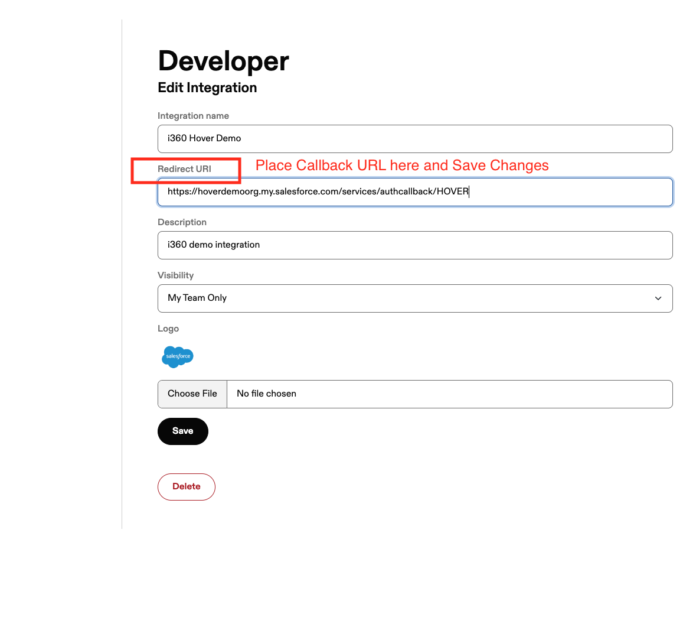
Task: Delete this integration
Action: [x=187, y=486]
